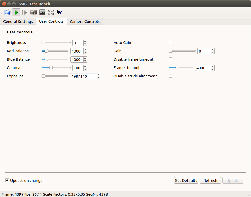Toggle the Update on change checkbox
The image size is (251, 197).
(x=7, y=181)
